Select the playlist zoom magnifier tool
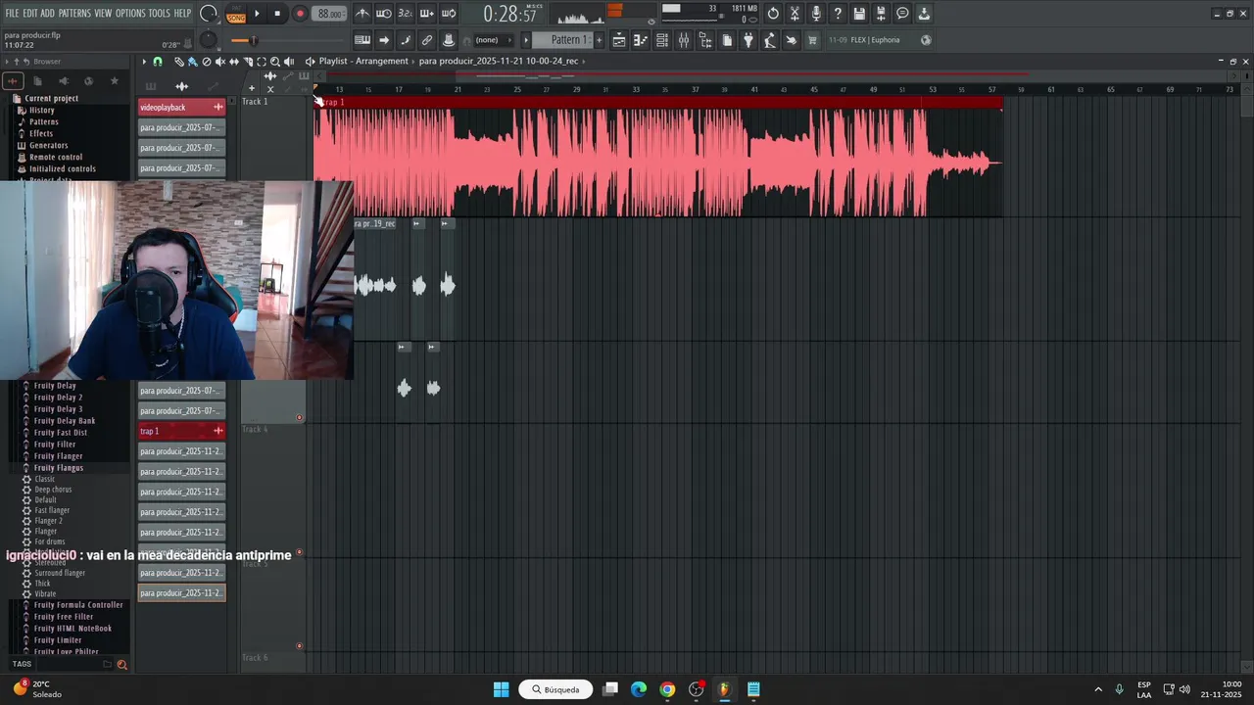Image resolution: width=1254 pixels, height=705 pixels. pos(275,62)
